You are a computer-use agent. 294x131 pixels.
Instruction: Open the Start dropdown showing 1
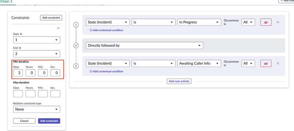36,40
